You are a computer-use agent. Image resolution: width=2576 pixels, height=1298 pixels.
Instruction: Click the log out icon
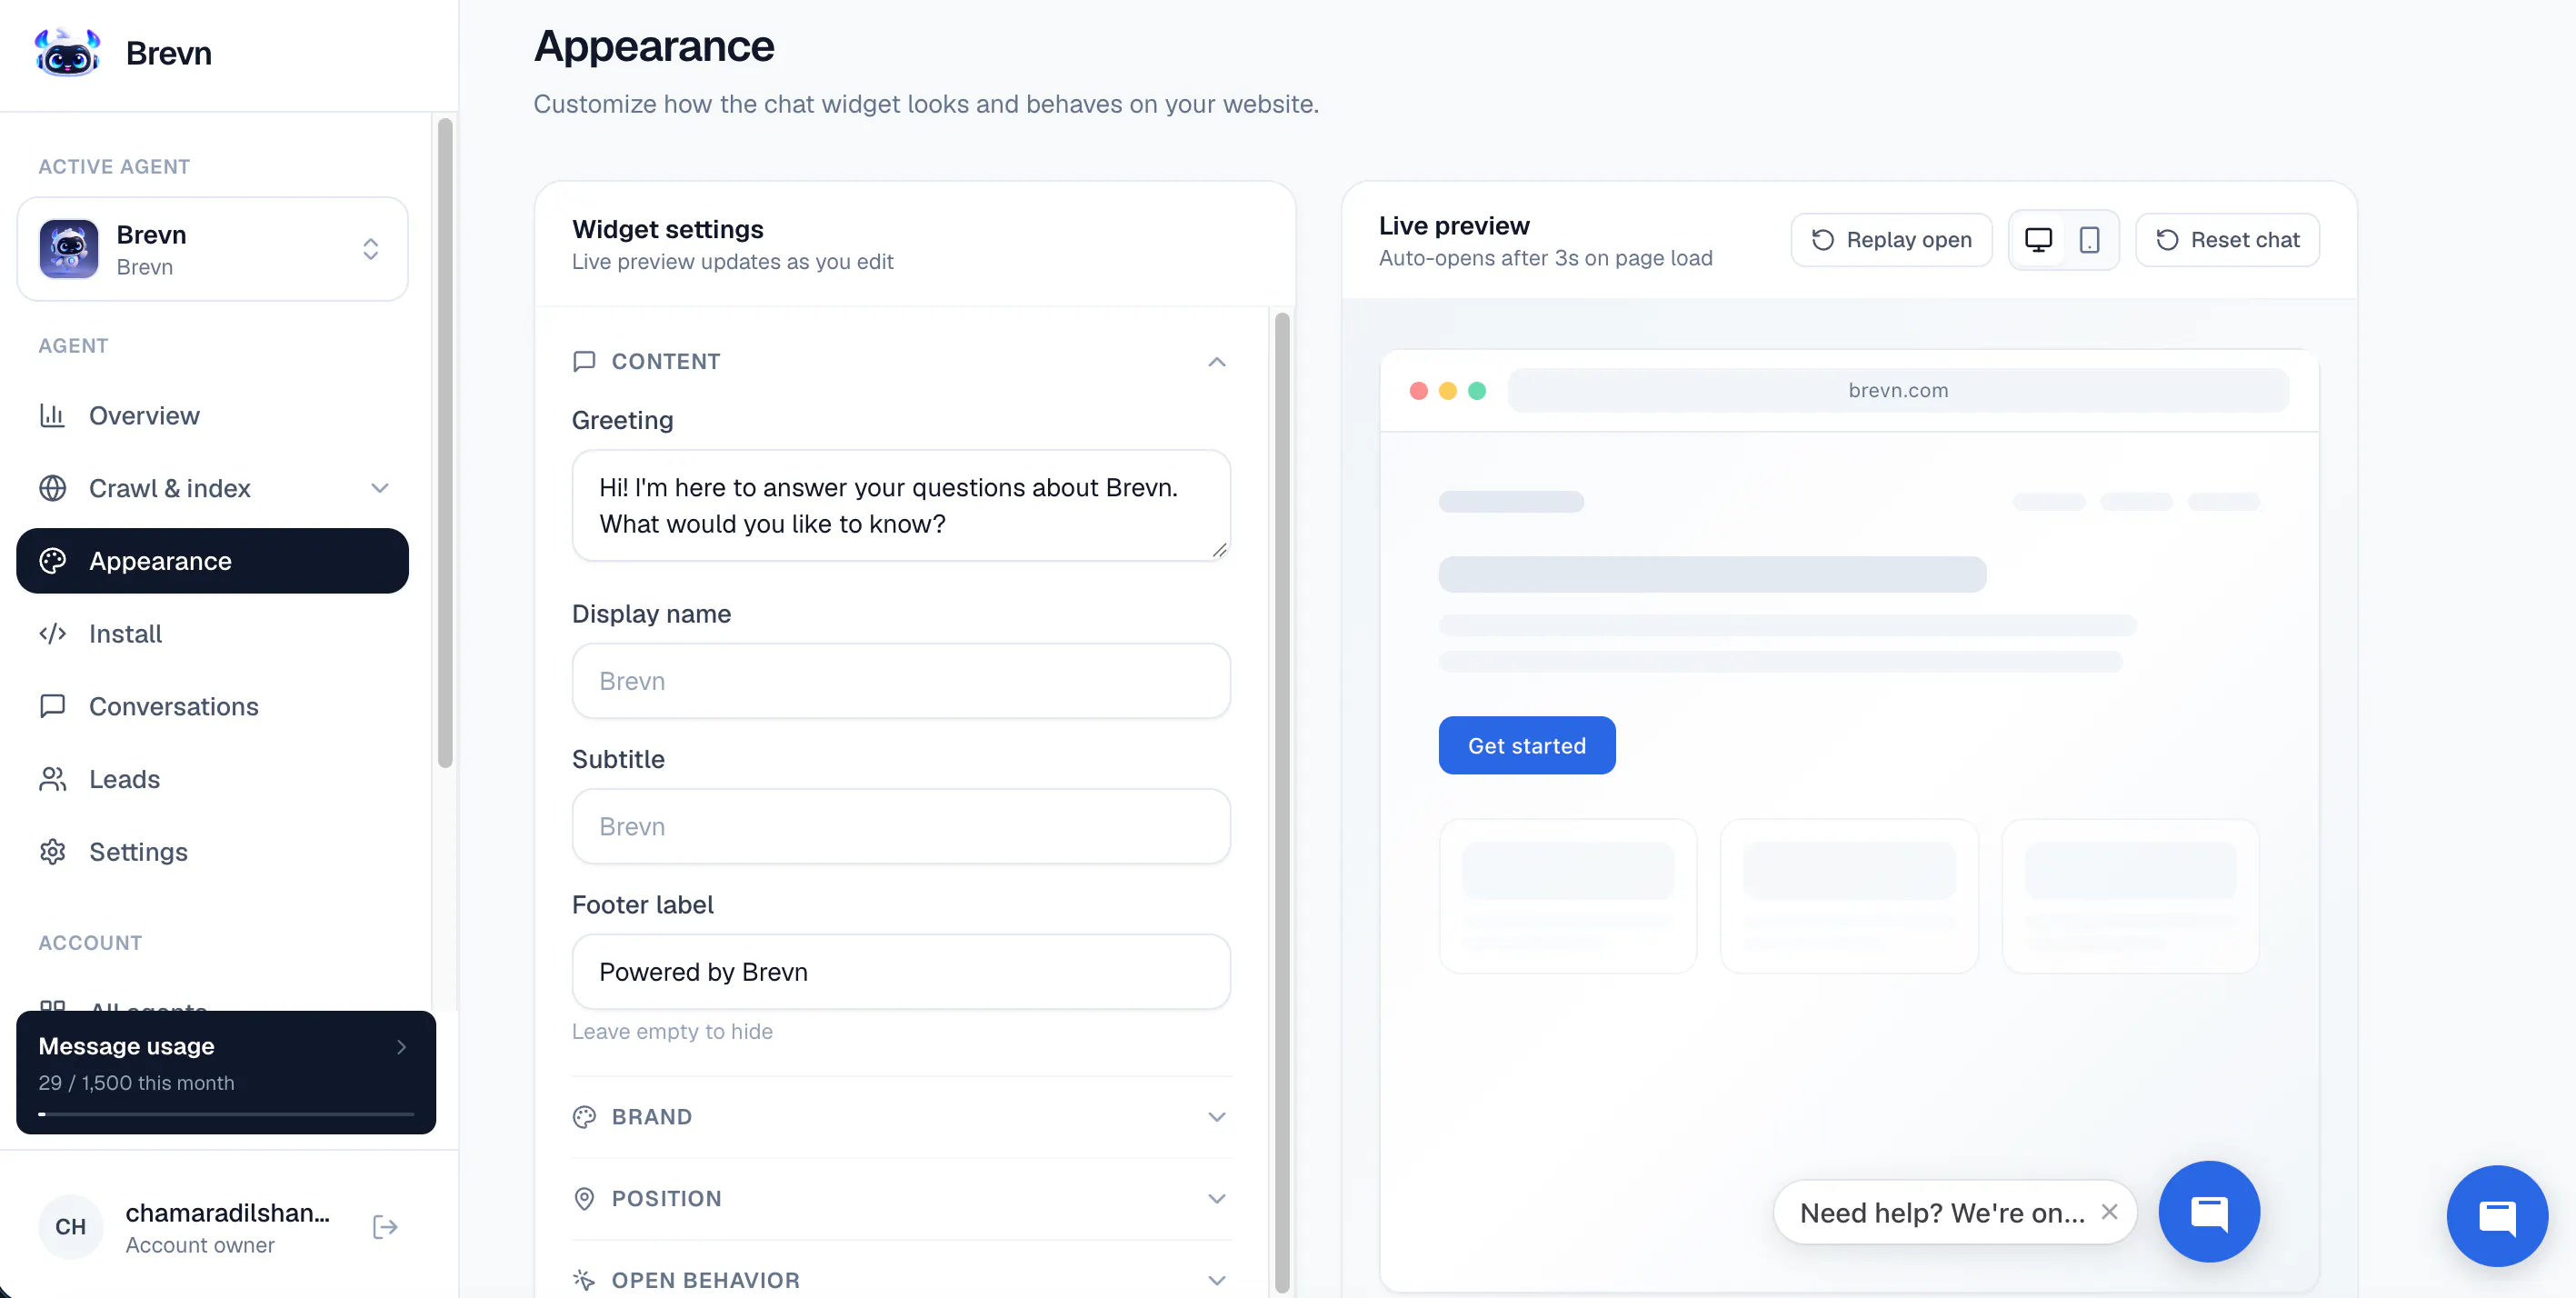[x=385, y=1227]
